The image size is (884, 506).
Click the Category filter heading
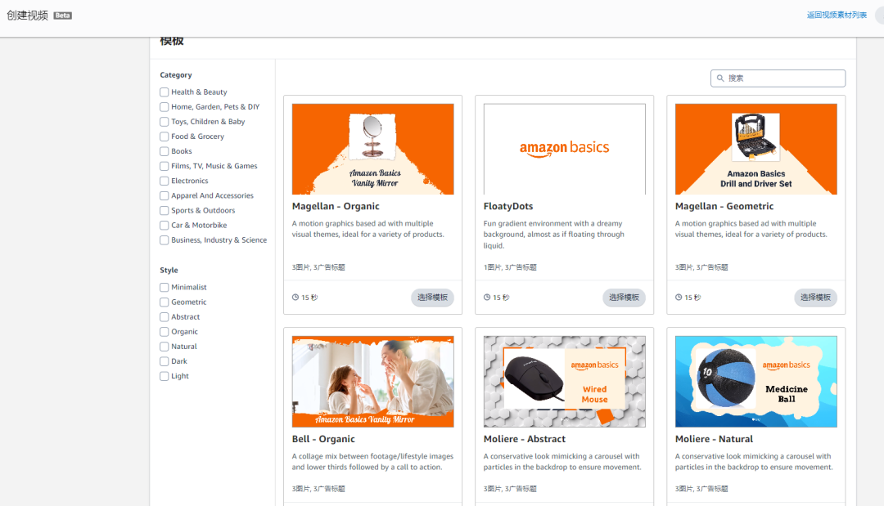tap(176, 75)
